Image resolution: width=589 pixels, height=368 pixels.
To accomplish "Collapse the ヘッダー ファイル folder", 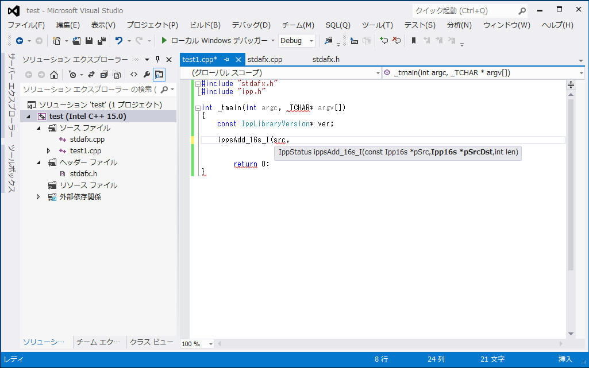I will pyautogui.click(x=39, y=162).
